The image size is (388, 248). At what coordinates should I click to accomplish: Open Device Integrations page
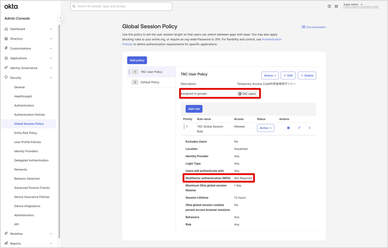[x=27, y=206]
